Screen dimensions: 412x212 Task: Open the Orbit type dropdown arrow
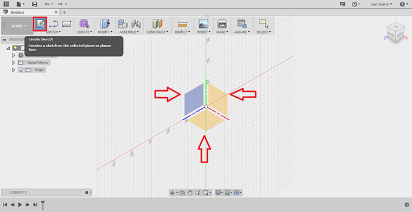(x=177, y=193)
